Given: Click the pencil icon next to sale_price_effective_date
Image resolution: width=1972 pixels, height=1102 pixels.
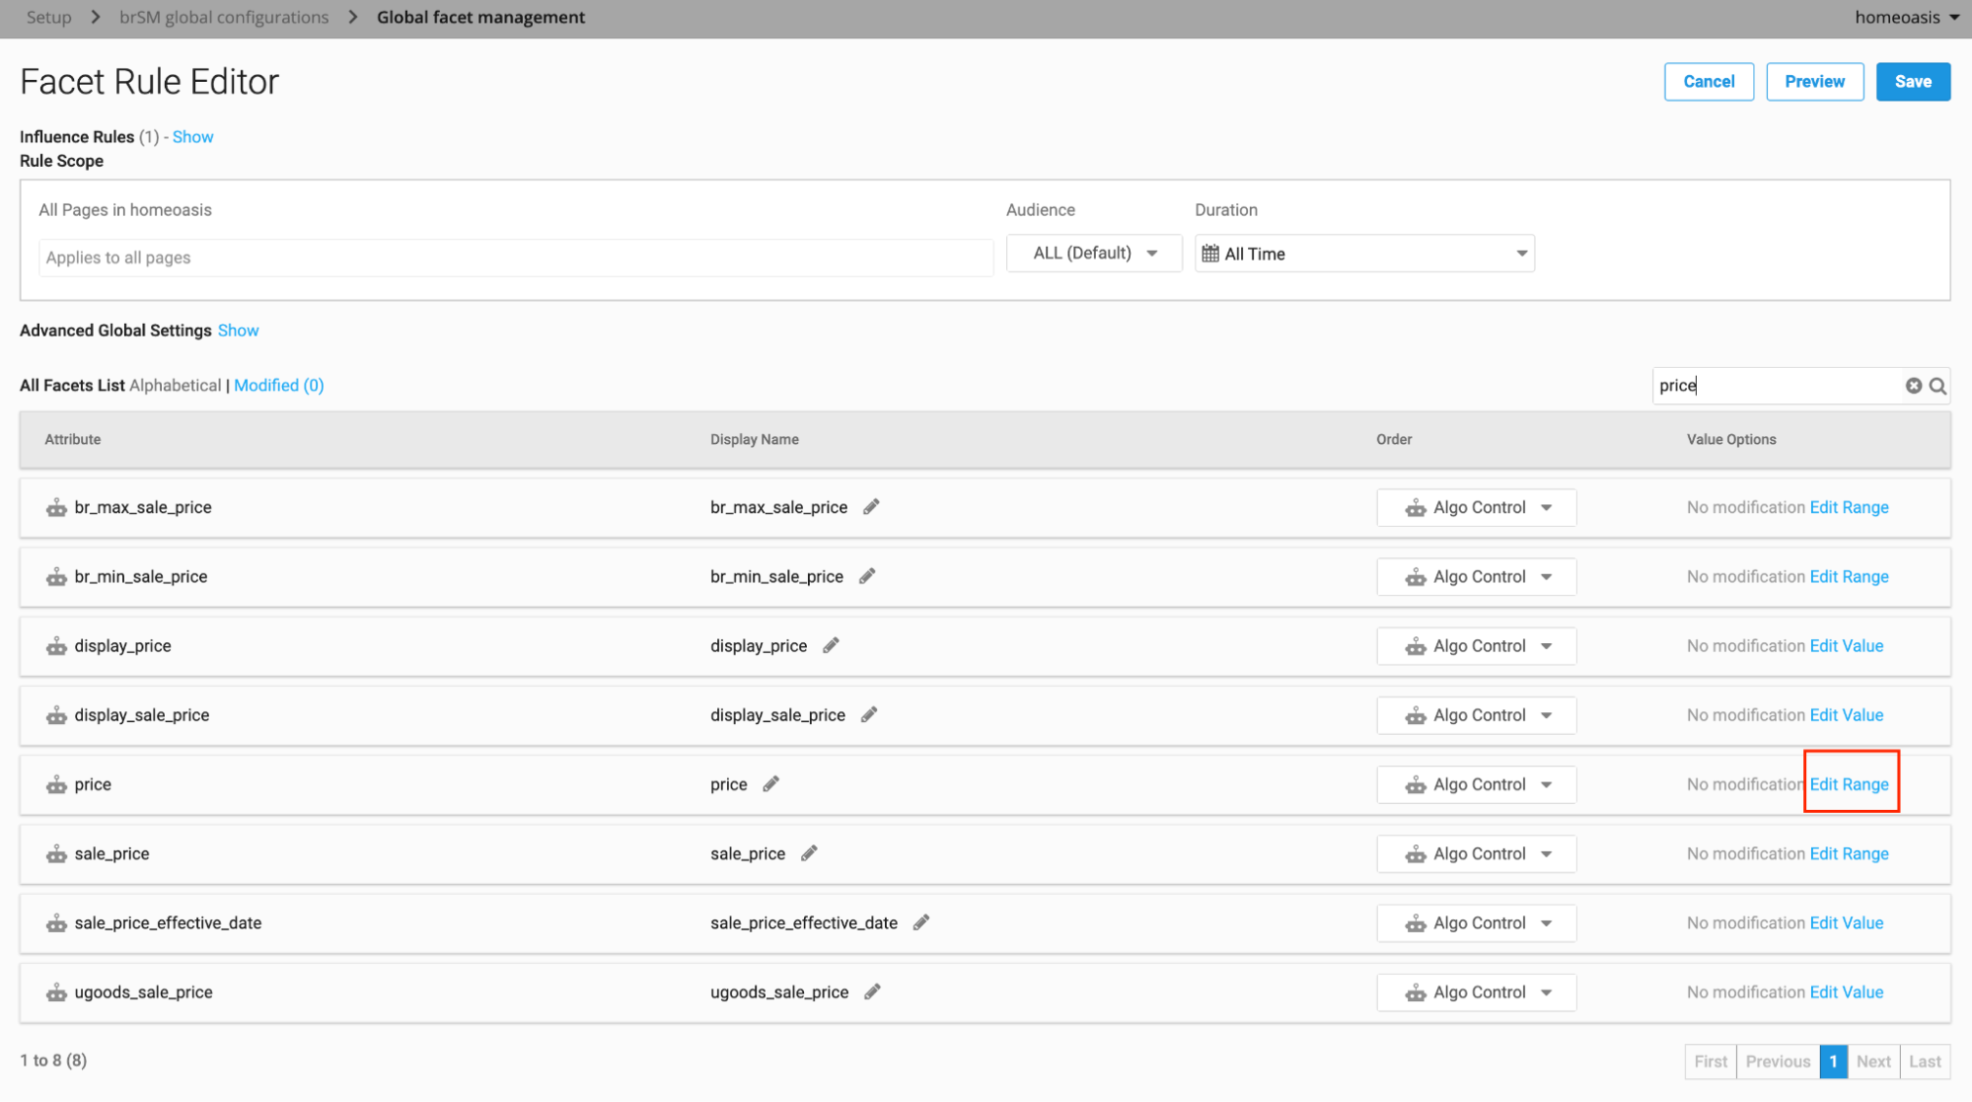Looking at the screenshot, I should 921,921.
